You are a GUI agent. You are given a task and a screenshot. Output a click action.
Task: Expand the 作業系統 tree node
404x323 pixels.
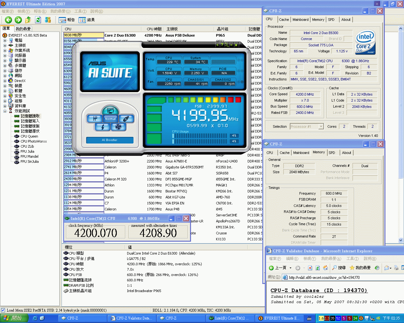point(5,50)
